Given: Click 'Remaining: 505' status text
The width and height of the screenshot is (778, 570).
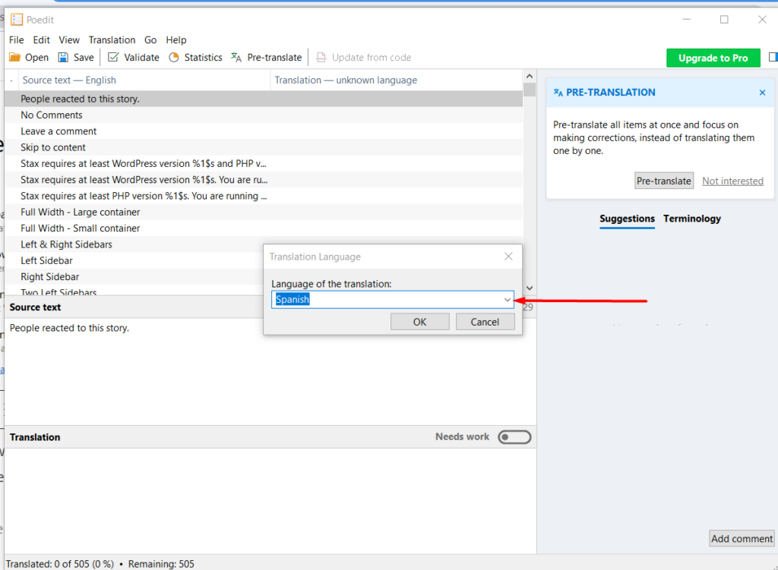Looking at the screenshot, I should click(161, 564).
